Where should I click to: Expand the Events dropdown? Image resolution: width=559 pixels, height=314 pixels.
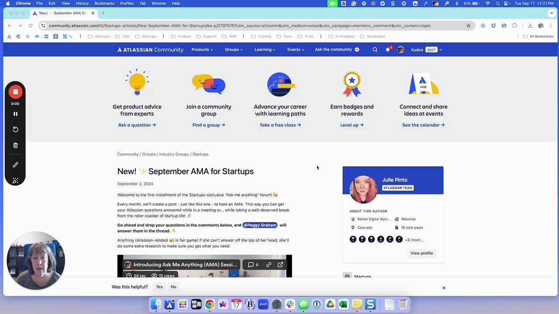pyautogui.click(x=296, y=50)
